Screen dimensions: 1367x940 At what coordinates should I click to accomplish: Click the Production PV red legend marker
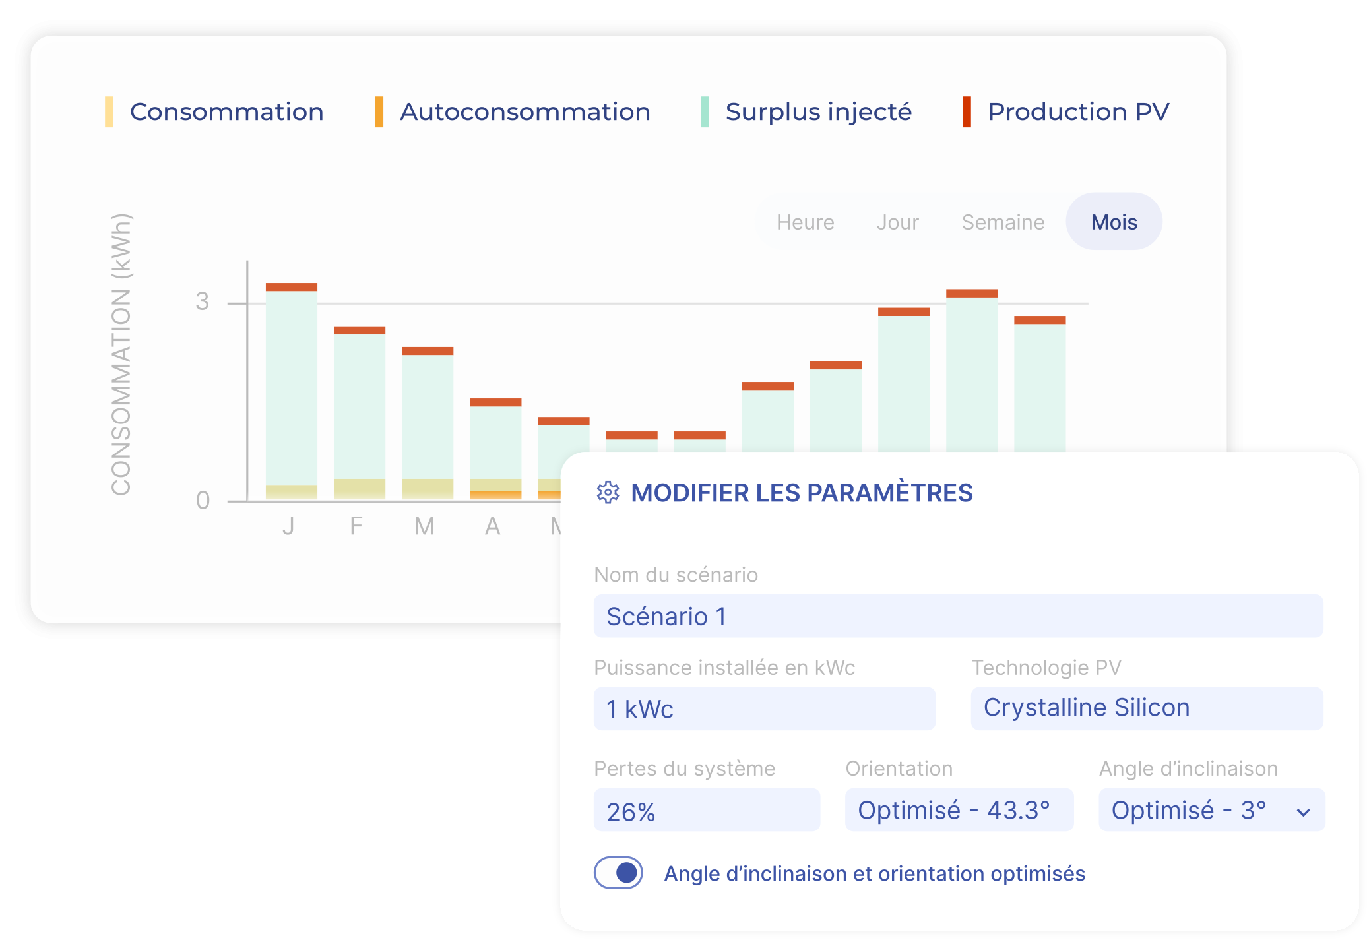pyautogui.click(x=967, y=112)
